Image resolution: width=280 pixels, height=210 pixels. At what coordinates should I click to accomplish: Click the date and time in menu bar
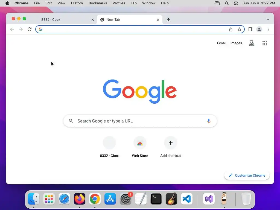(x=259, y=3)
